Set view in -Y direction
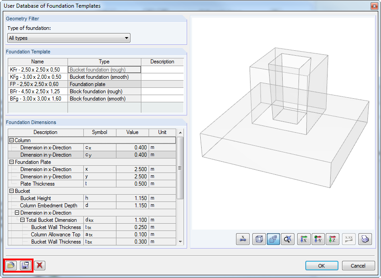The width and height of the screenshot is (381, 278). [x=318, y=239]
